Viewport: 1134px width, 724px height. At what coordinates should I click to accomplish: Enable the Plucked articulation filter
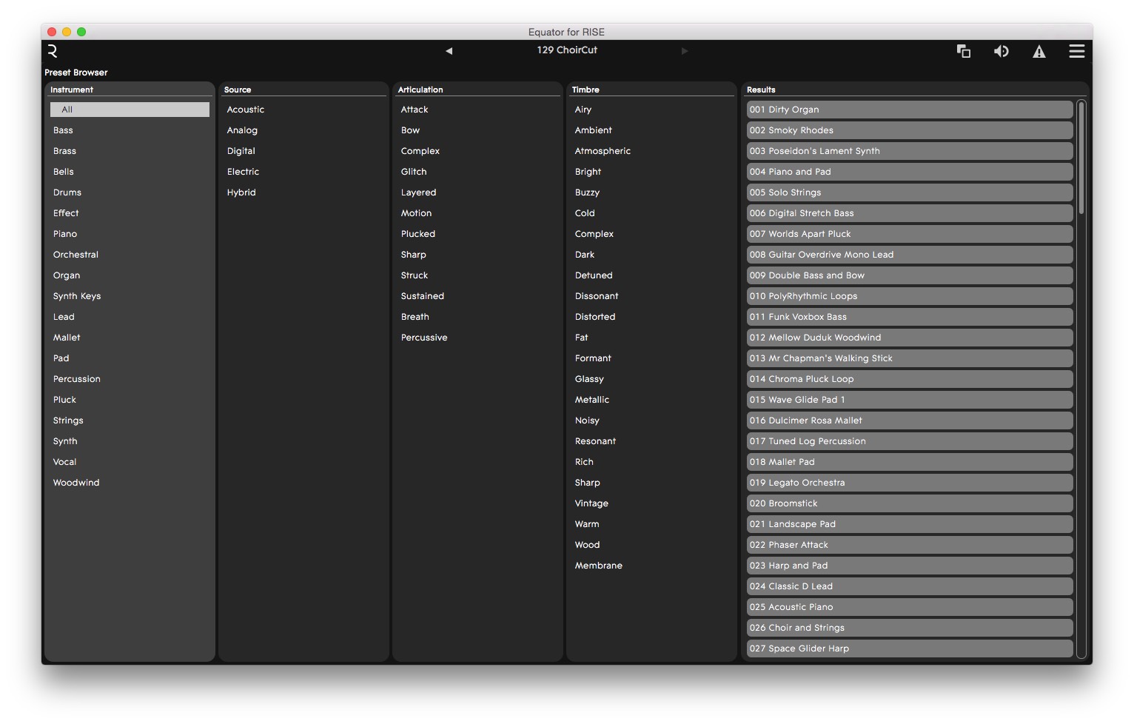418,234
